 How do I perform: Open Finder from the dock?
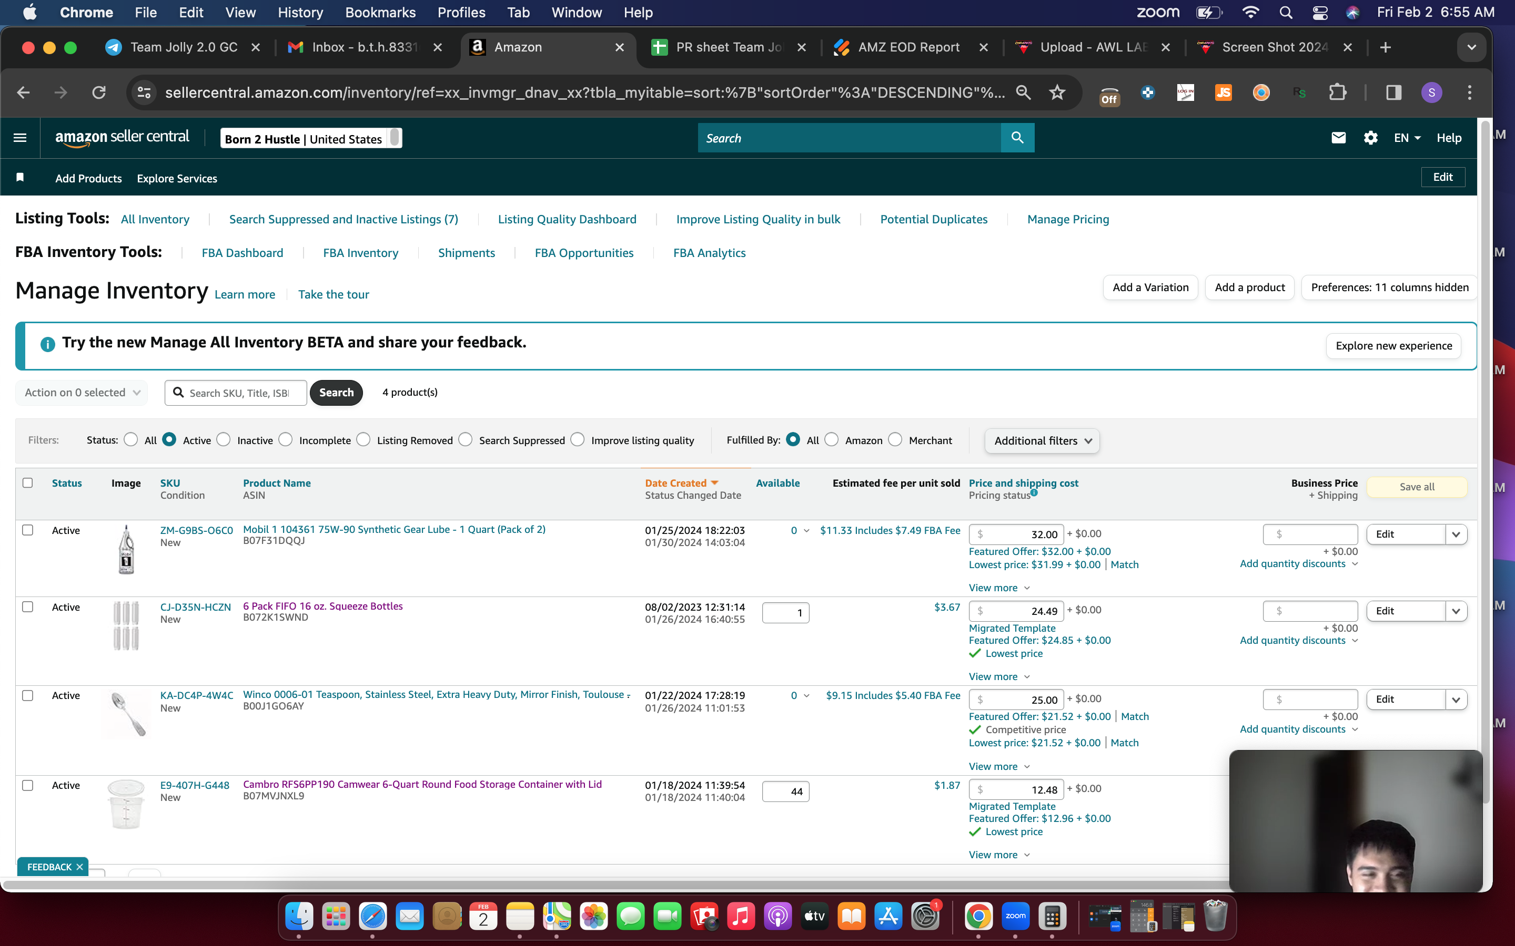299,917
